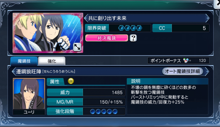
Task: Click the ユーリ character portrait
Action: [x=29, y=97]
